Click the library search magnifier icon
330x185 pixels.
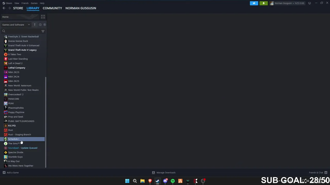coord(4,31)
